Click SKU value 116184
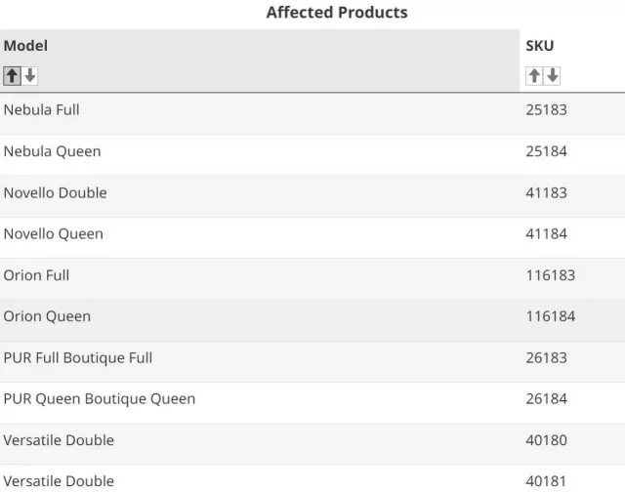 tap(551, 316)
